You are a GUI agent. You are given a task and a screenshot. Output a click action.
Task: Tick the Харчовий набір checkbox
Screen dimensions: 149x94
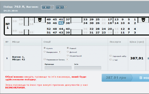111,56
